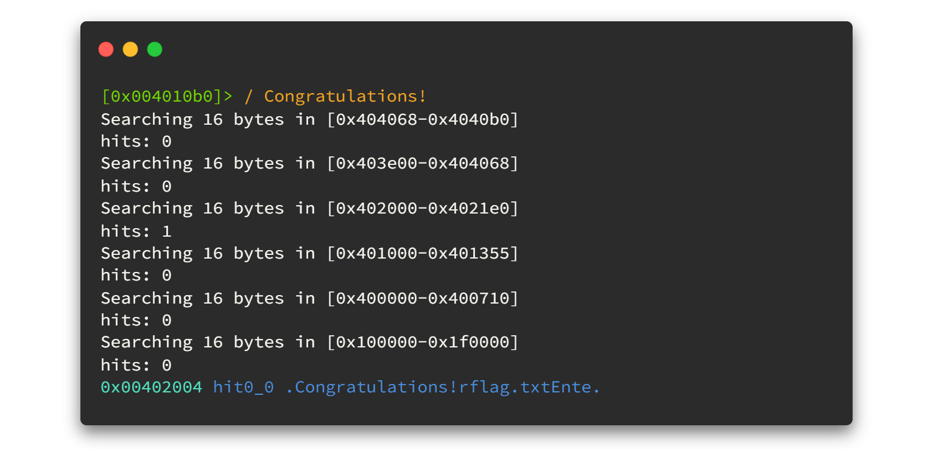The image size is (933, 449).
Task: Click "hits: 0" below the 0x401000-0x401355 search
Action: point(136,276)
